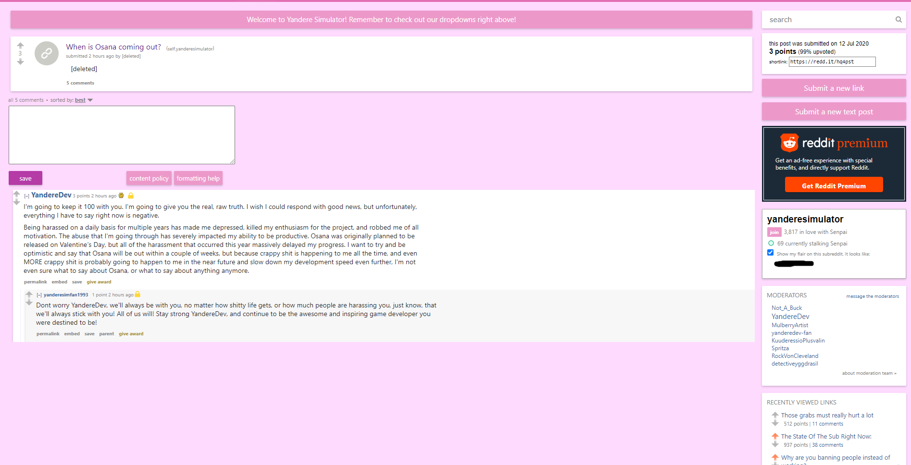The image size is (911, 465).
Task: Downvote the 'When is Osana coming out?' post
Action: pos(20,61)
